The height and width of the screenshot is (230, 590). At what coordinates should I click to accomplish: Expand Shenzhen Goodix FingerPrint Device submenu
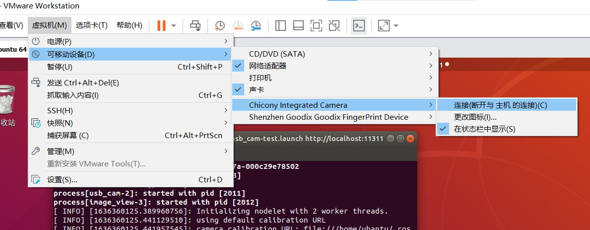pyautogui.click(x=334, y=117)
